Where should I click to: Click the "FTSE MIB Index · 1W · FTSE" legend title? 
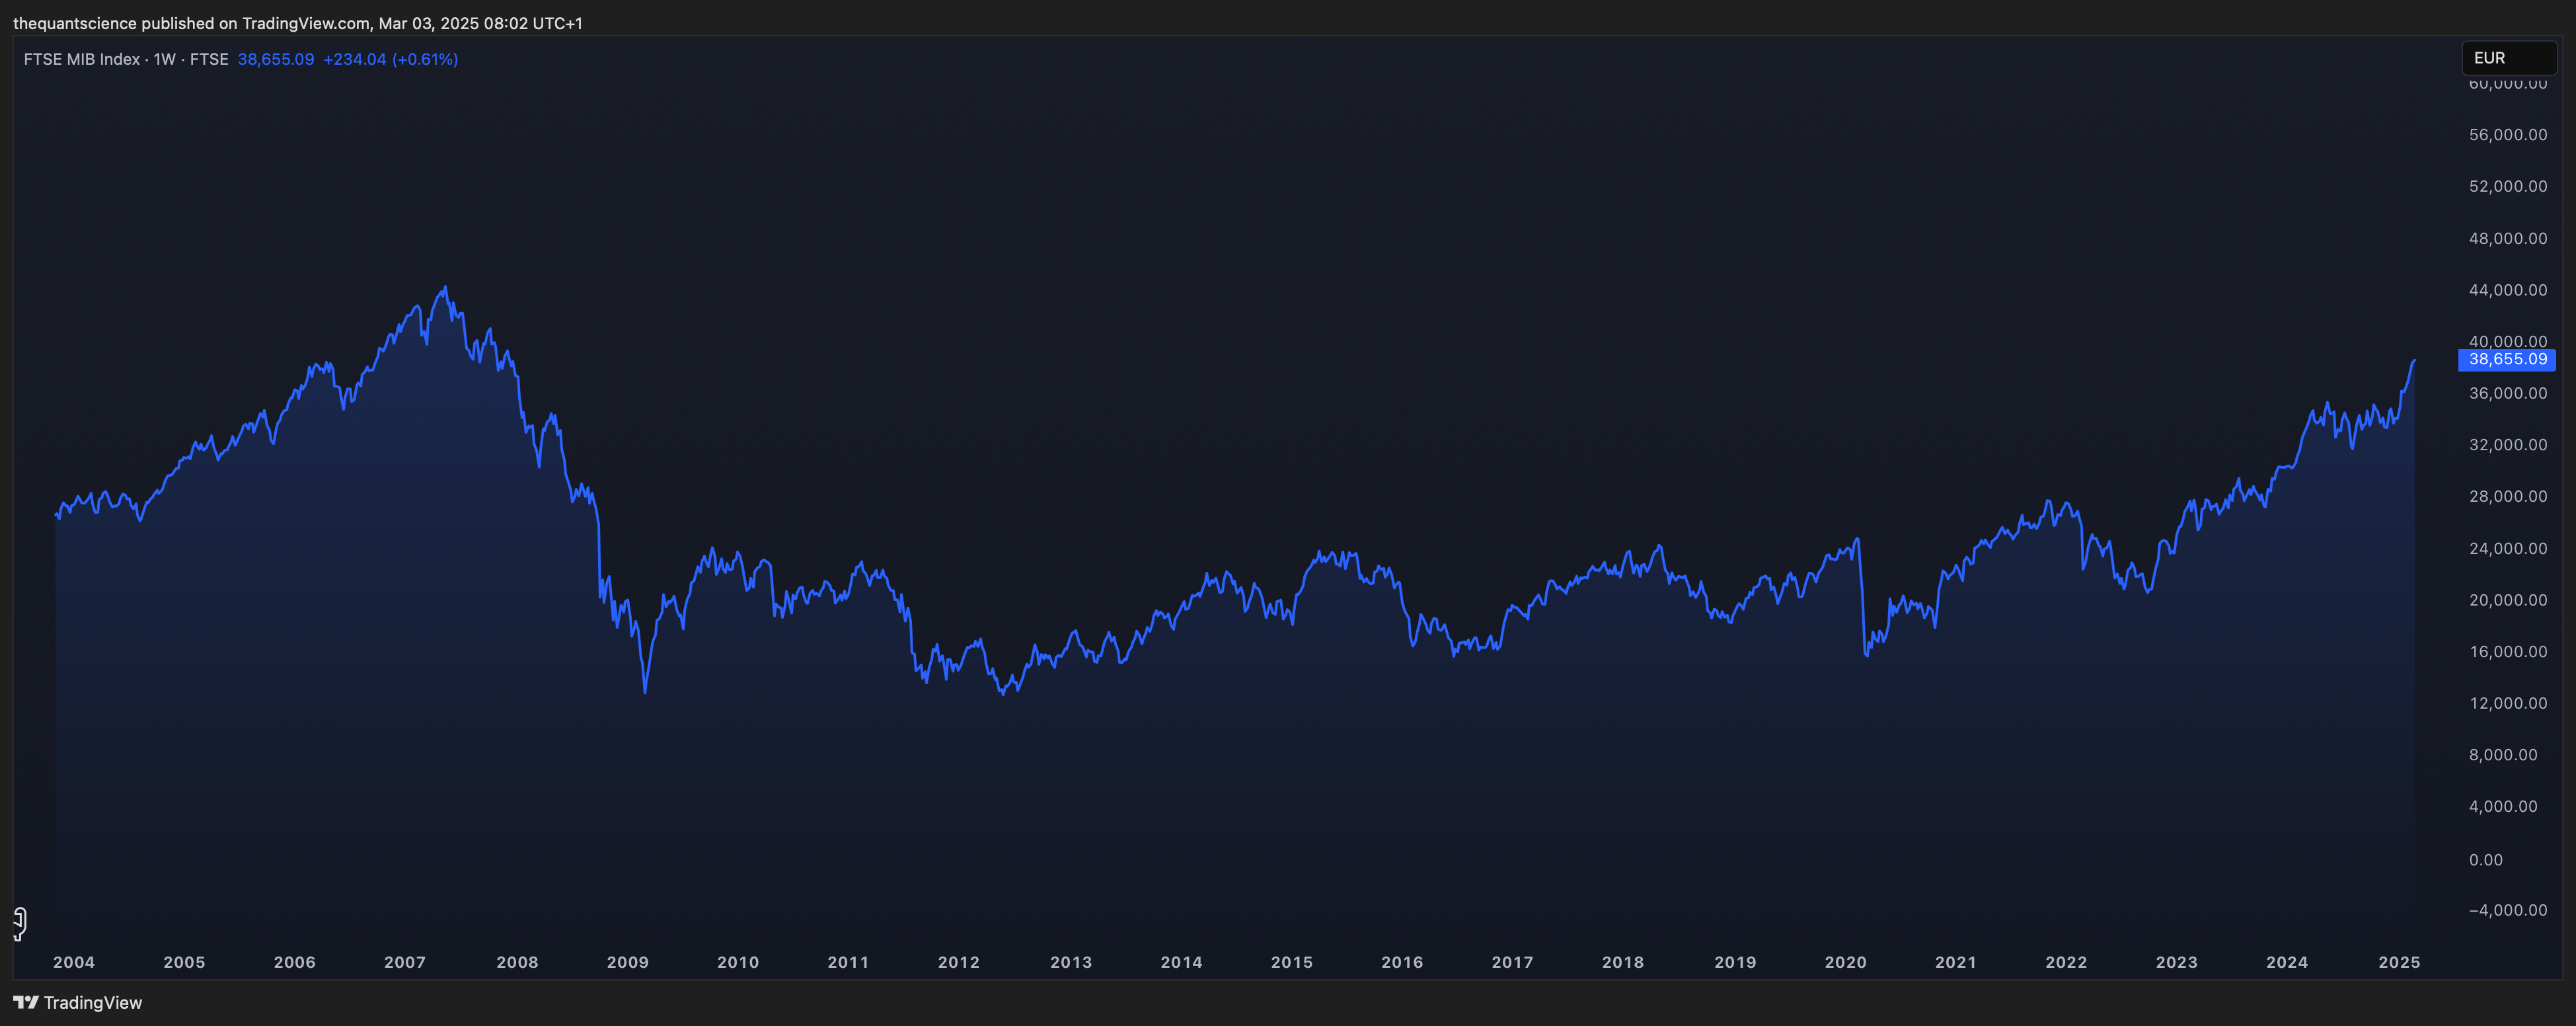click(126, 59)
